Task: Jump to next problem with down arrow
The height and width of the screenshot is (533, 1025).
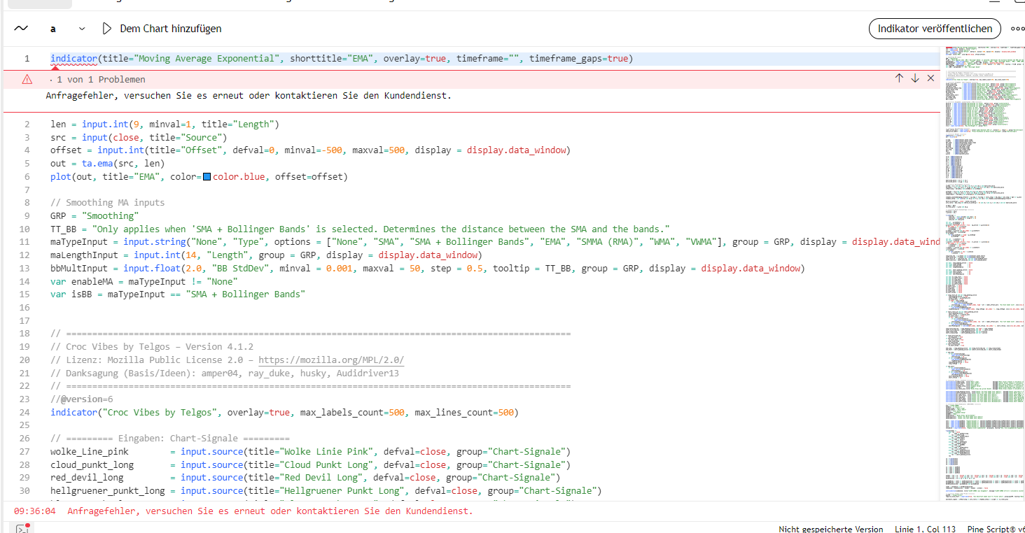Action: (x=914, y=78)
